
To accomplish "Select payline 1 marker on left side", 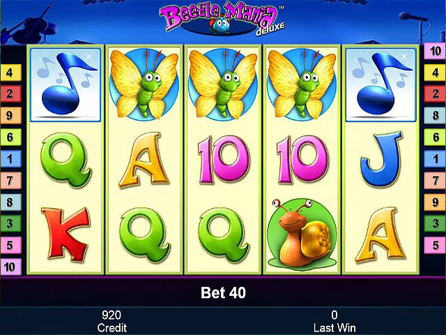I will tap(11, 158).
